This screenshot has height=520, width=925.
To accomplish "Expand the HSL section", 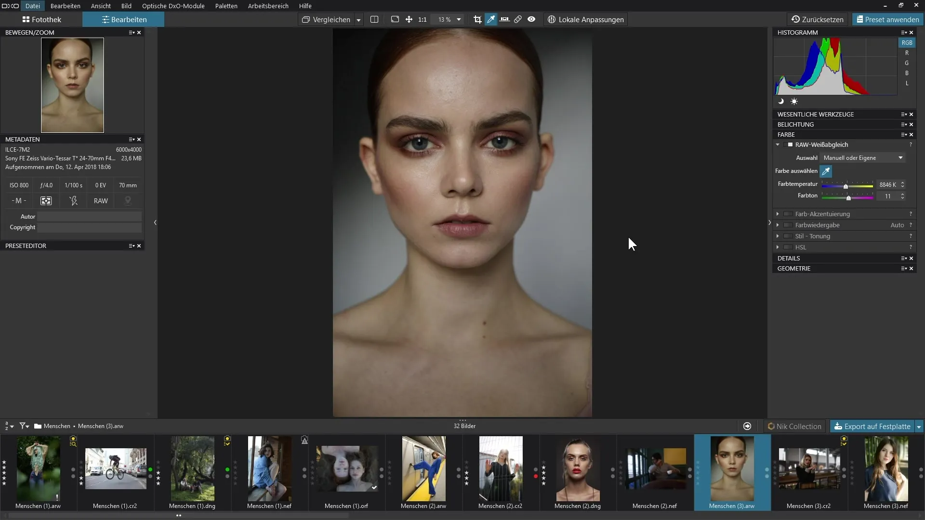I will [x=778, y=247].
